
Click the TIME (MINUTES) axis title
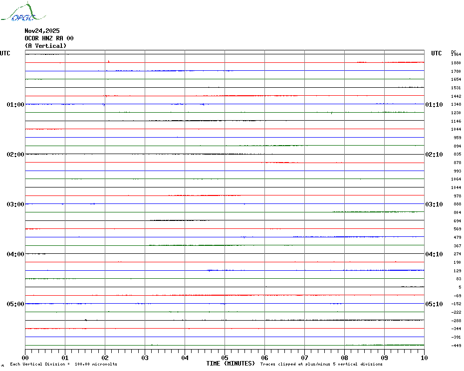231,364
